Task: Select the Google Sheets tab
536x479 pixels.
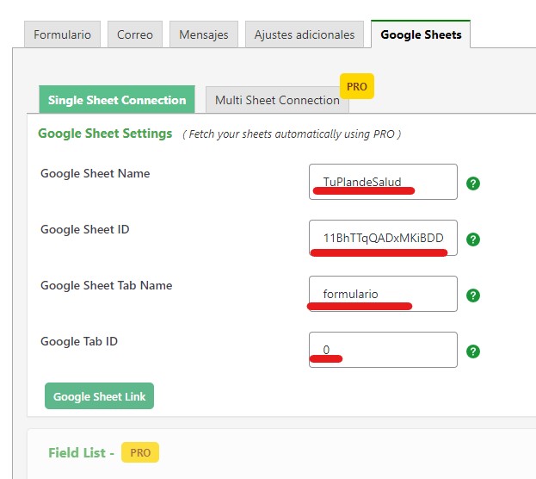Action: [x=421, y=34]
